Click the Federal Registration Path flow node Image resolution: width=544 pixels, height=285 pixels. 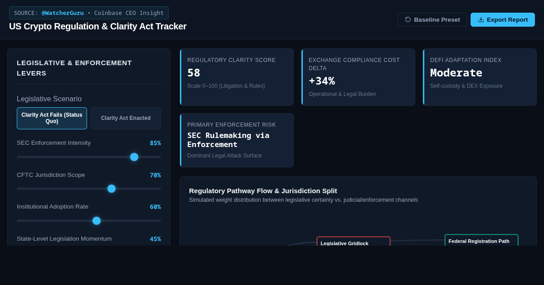[481, 240]
